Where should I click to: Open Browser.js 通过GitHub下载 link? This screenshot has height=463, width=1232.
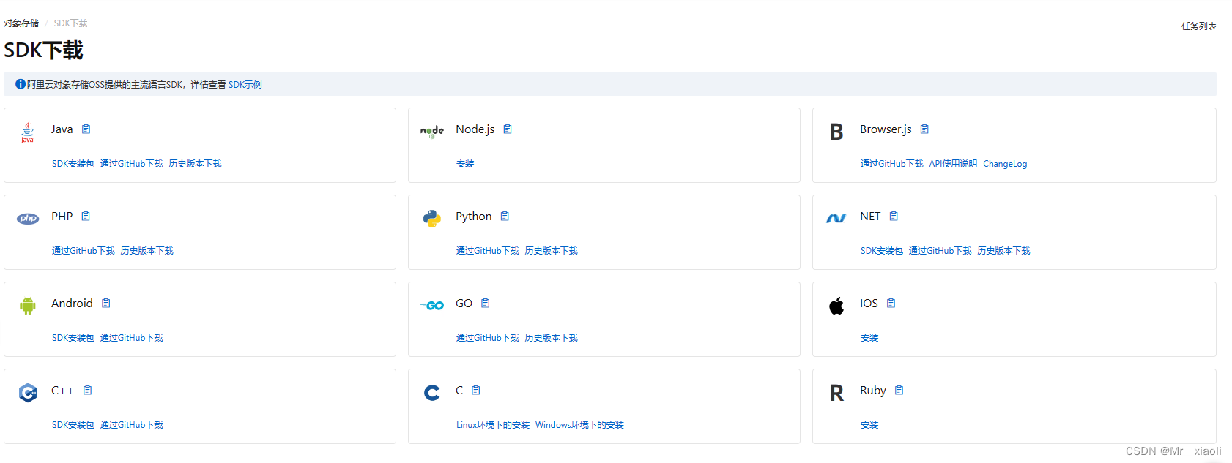point(892,164)
